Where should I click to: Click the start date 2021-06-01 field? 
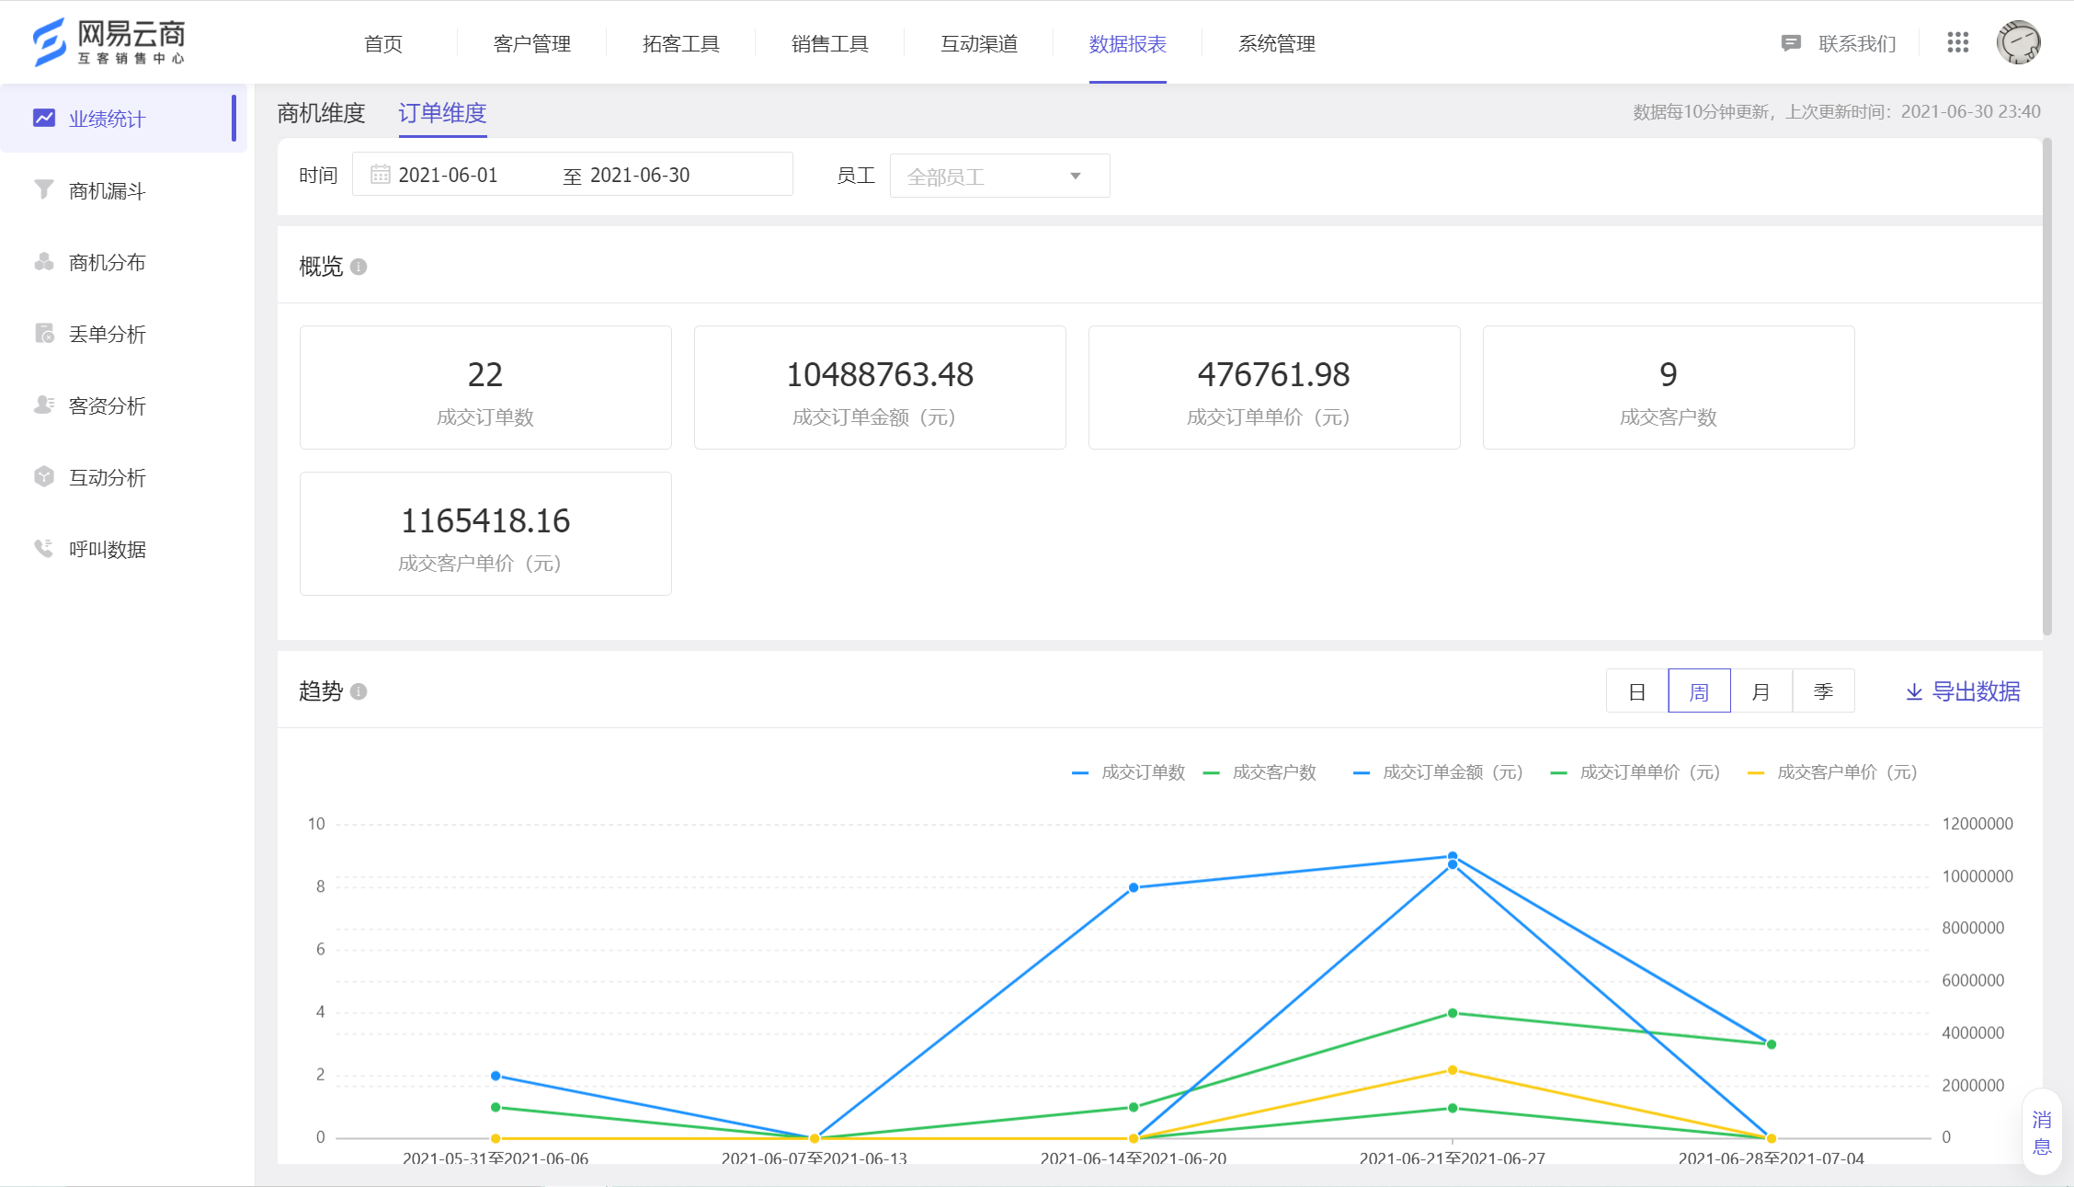[448, 175]
